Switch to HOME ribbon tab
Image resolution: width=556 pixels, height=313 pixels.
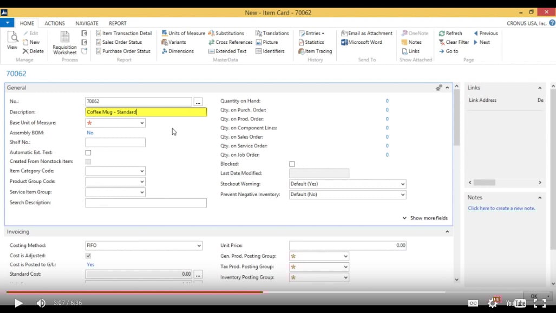27,23
